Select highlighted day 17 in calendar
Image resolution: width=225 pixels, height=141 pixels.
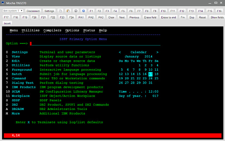coord(150,74)
